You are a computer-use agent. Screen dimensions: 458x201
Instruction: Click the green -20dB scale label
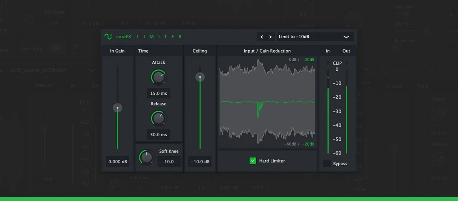309,144
